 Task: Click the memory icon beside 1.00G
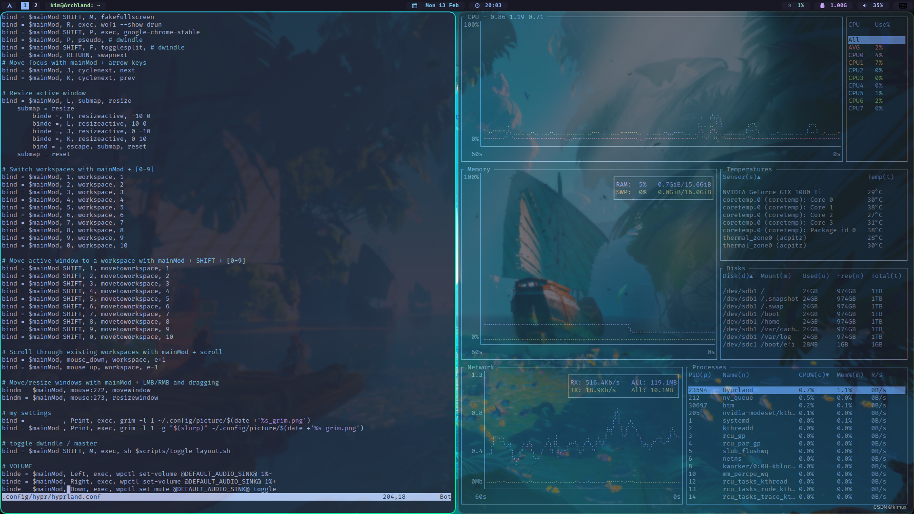[822, 6]
